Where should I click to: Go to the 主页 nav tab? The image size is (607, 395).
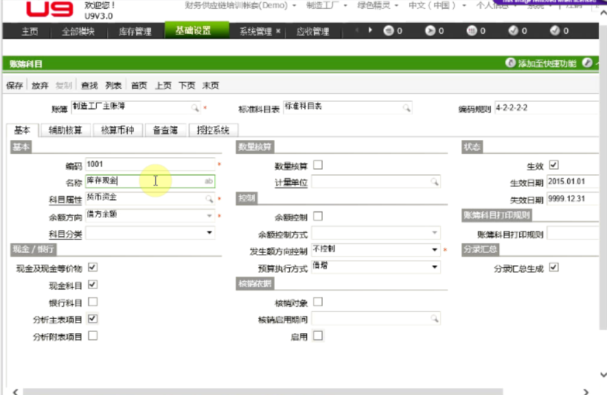tap(30, 32)
